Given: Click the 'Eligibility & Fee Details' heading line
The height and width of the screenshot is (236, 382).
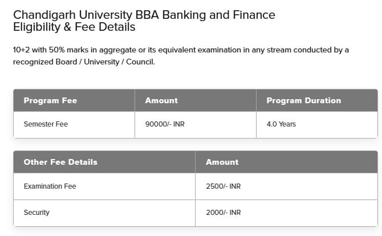Looking at the screenshot, I should (x=74, y=27).
